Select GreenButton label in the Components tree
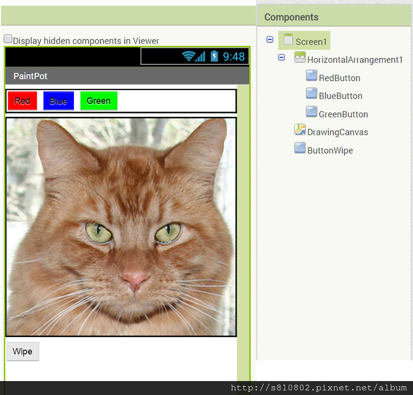413x395 pixels. [x=343, y=114]
